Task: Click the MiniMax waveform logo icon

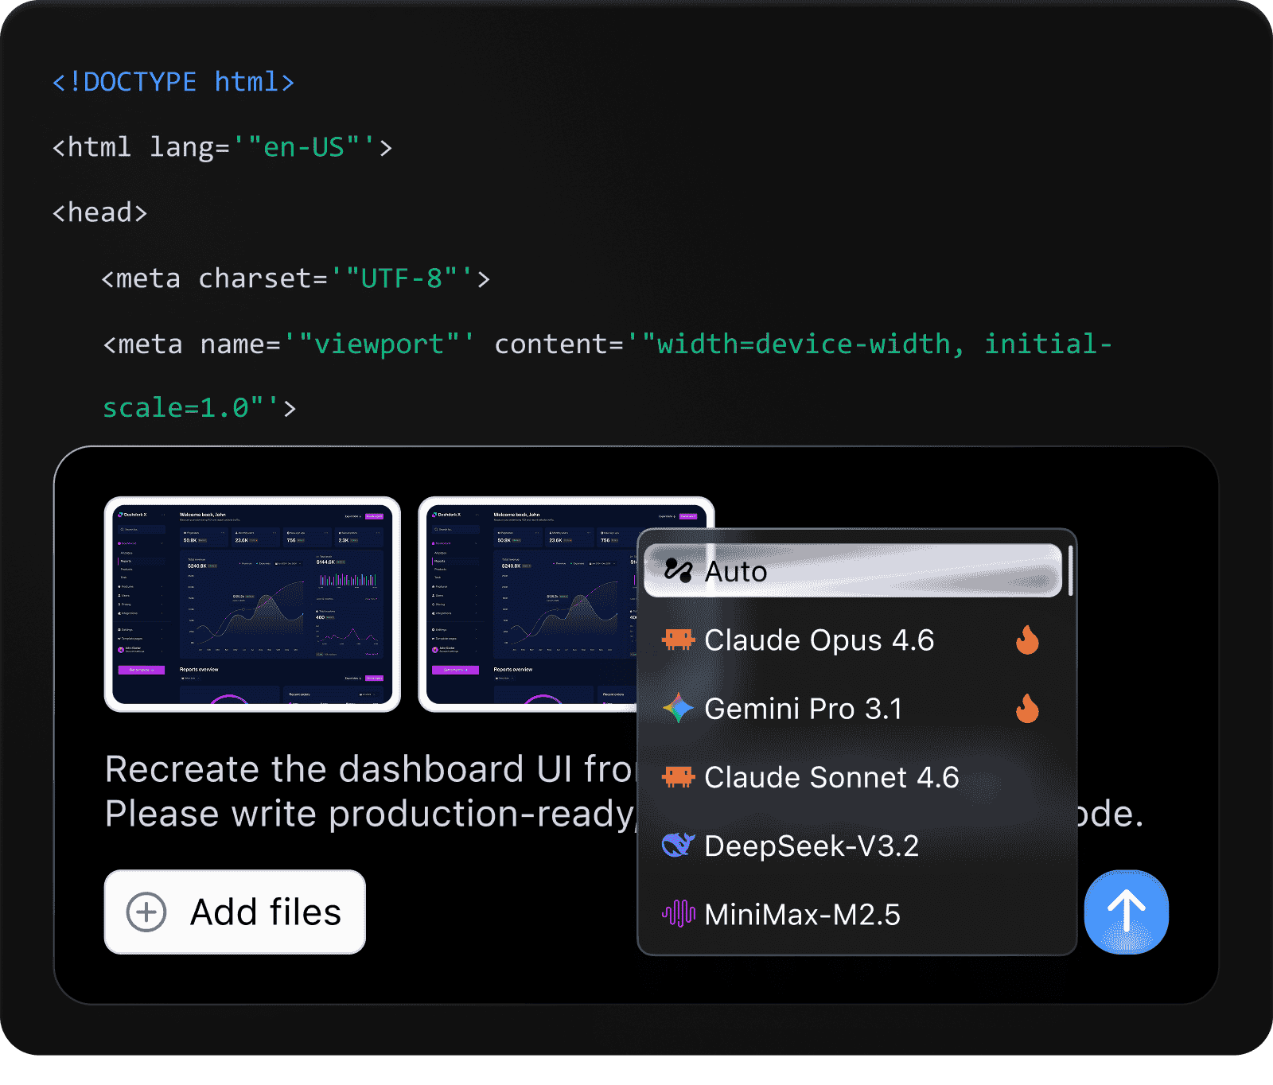Action: coord(679,913)
